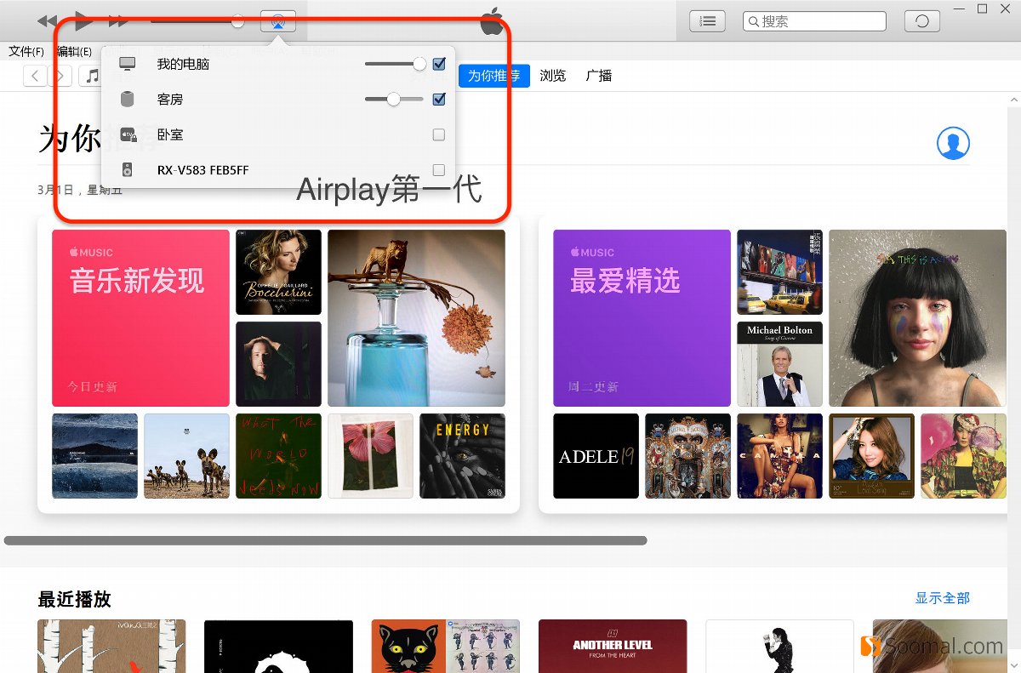Switch to the 广播 tab
This screenshot has width=1021, height=673.
[x=598, y=76]
